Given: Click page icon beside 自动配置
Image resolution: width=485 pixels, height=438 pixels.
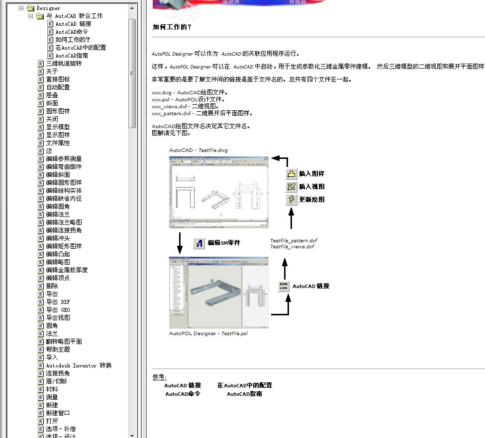Looking at the screenshot, I should 41,87.
